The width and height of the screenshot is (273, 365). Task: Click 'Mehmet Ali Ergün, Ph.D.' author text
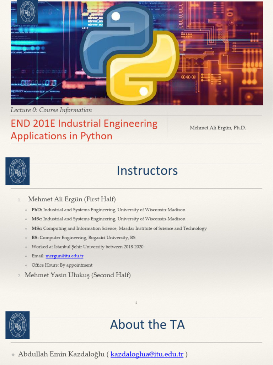pyautogui.click(x=218, y=128)
